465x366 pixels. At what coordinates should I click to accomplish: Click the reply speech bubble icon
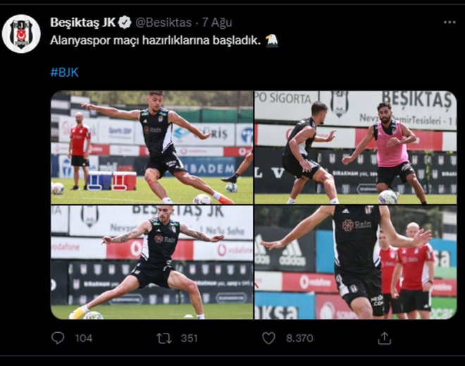click(x=58, y=338)
